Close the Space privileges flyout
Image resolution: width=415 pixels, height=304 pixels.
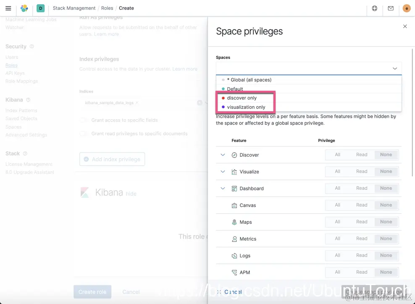point(405,26)
